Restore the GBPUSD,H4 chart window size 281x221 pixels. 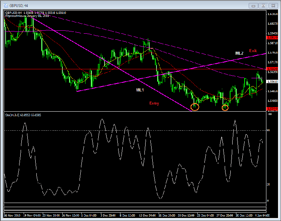(263, 6)
